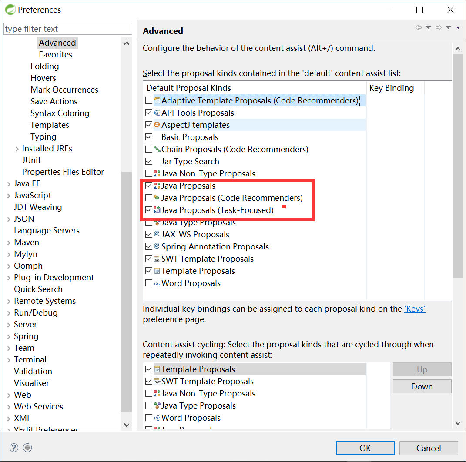
Task: Click the disabled Up button
Action: pyautogui.click(x=422, y=369)
